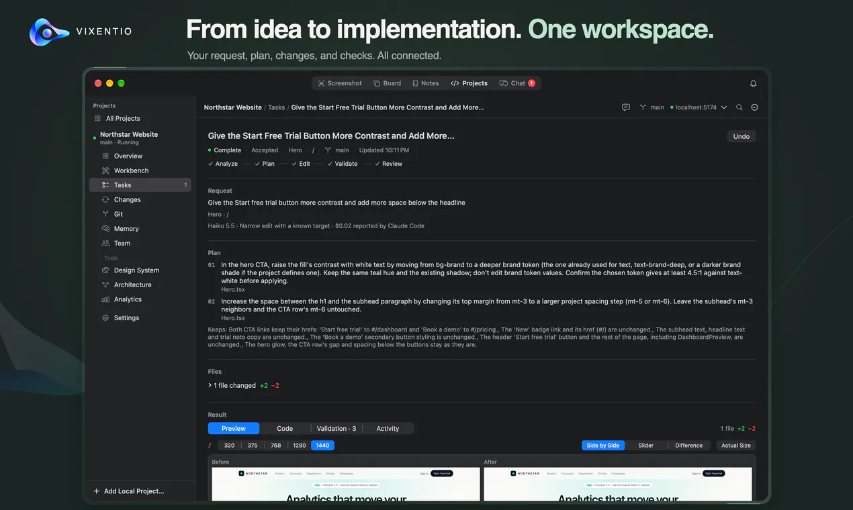Open Architecture under Tools
853x510 pixels.
coord(140,285)
